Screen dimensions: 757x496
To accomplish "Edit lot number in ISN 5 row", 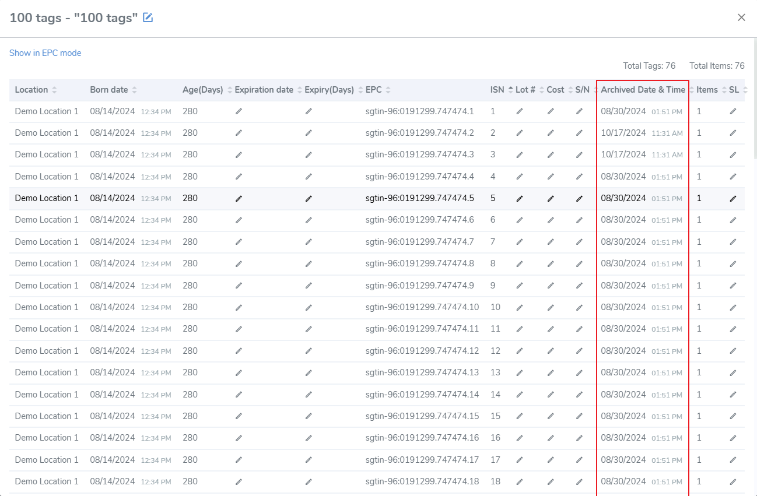I will click(520, 199).
